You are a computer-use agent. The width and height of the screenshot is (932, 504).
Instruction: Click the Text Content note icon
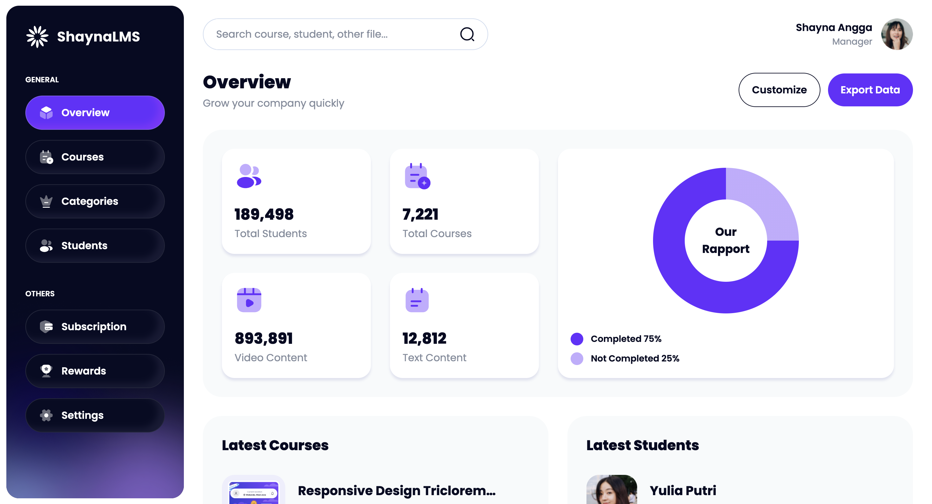417,300
